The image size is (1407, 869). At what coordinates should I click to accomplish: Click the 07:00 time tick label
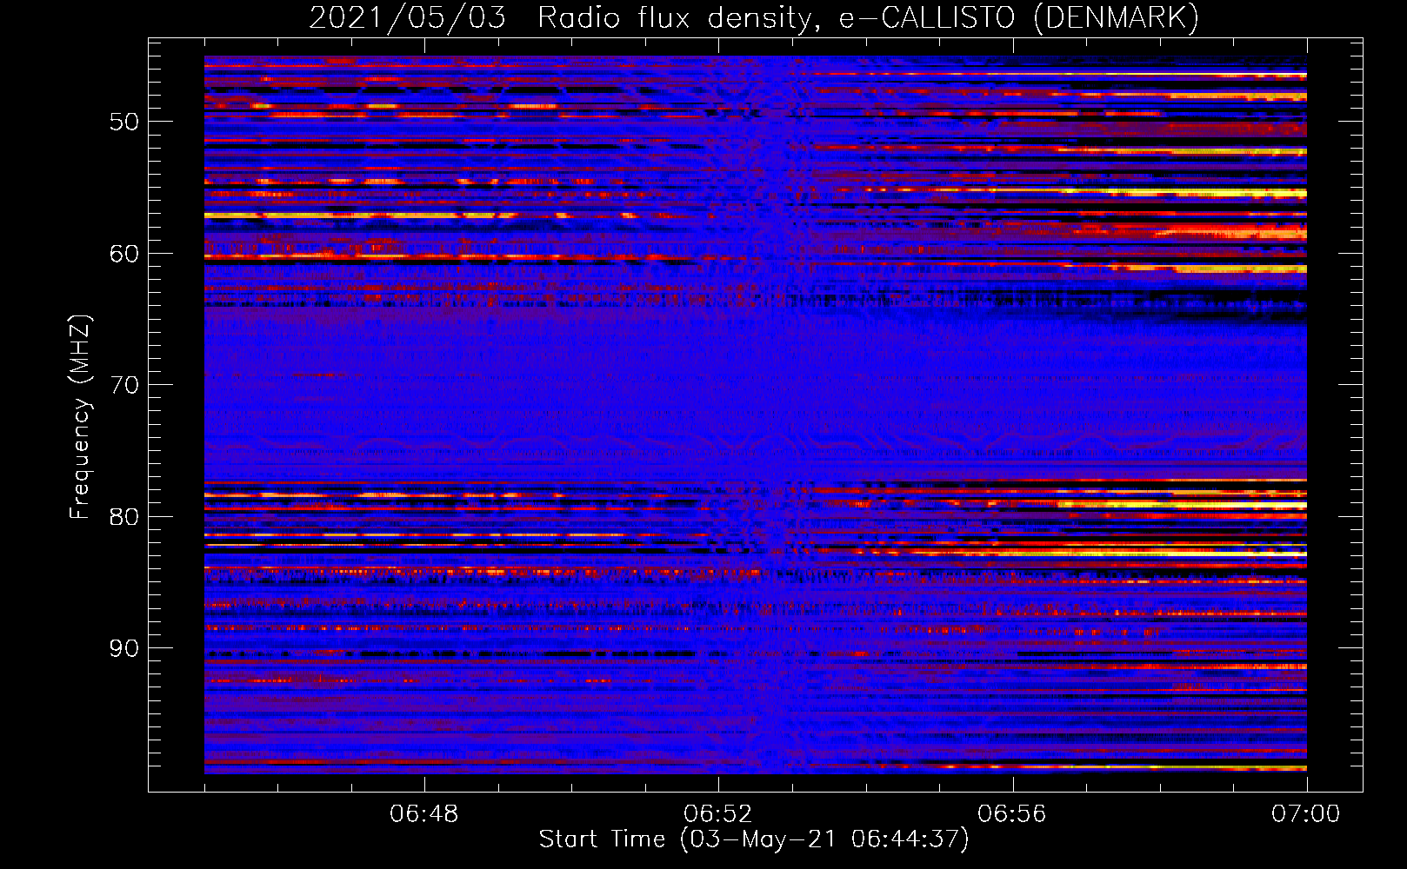point(1306,814)
